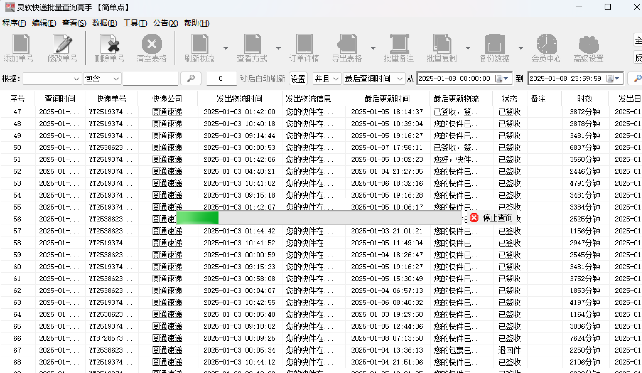Sort by the 发出物流时间 column header
The height and width of the screenshot is (373, 642).
coord(240,99)
